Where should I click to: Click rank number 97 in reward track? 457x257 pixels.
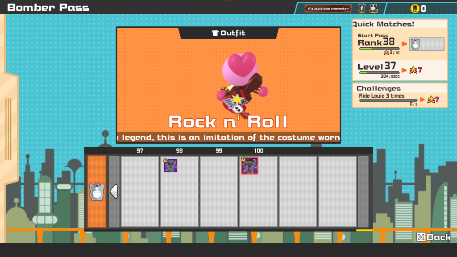(140, 151)
